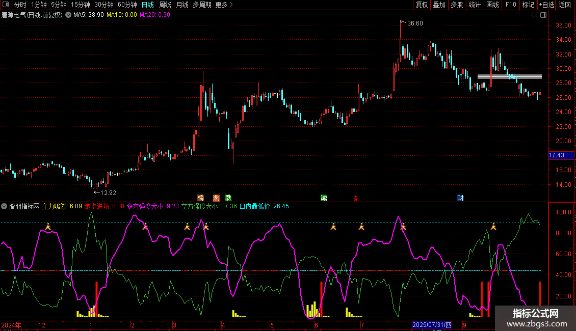The width and height of the screenshot is (576, 331).
Task: Expand the 股朋指标网 indicator dropdown arrow
Action: click(5, 207)
